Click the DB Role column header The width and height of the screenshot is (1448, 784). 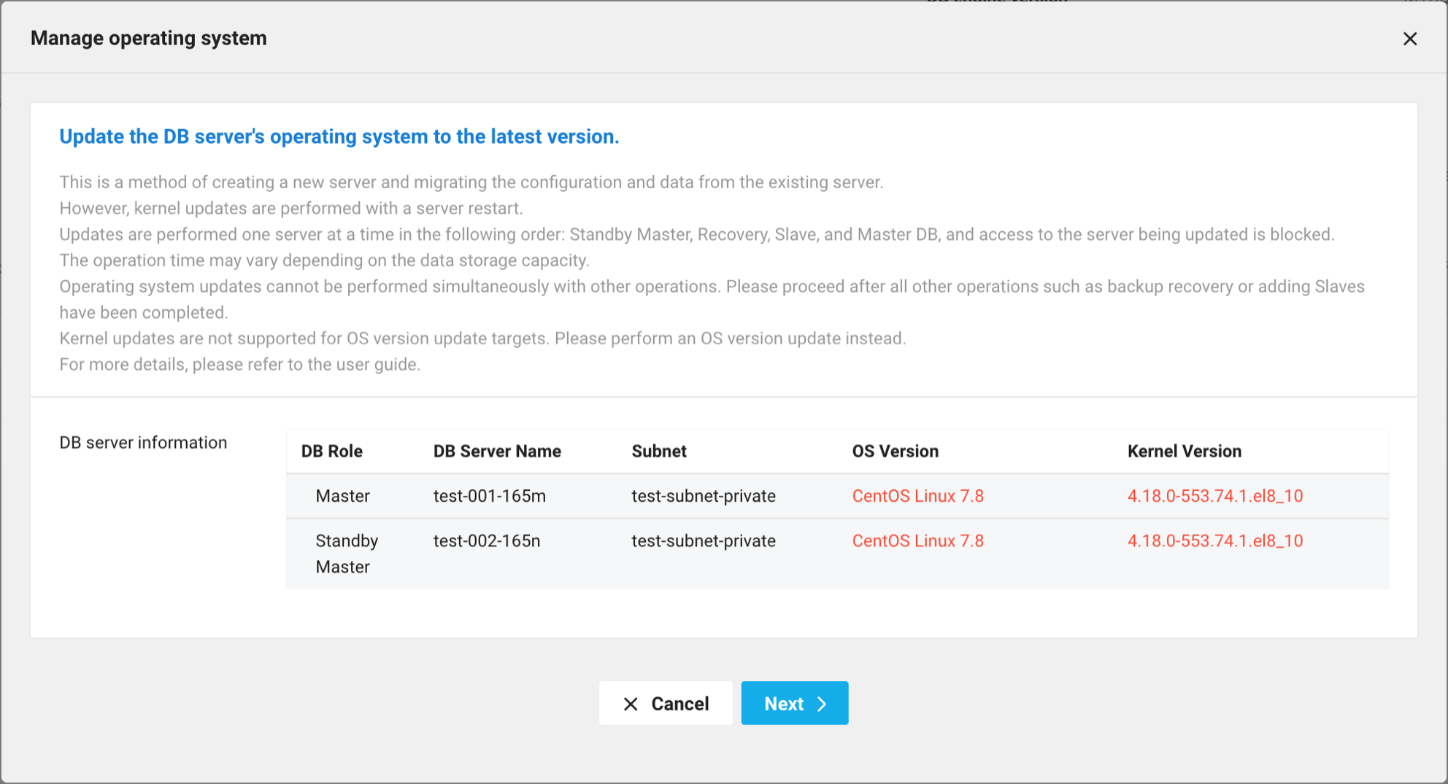point(332,451)
